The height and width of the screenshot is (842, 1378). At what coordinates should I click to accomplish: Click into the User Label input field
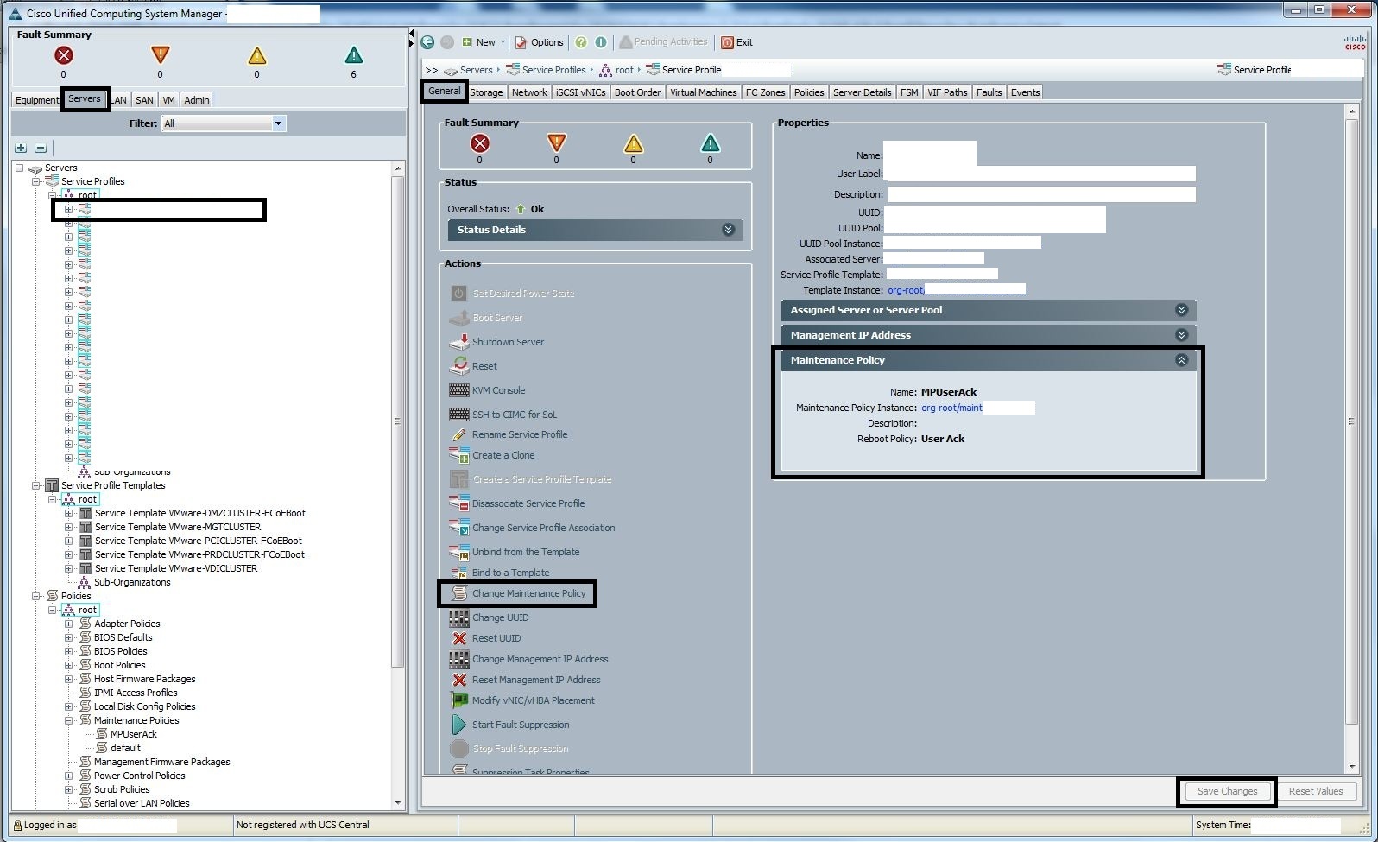tap(1040, 174)
